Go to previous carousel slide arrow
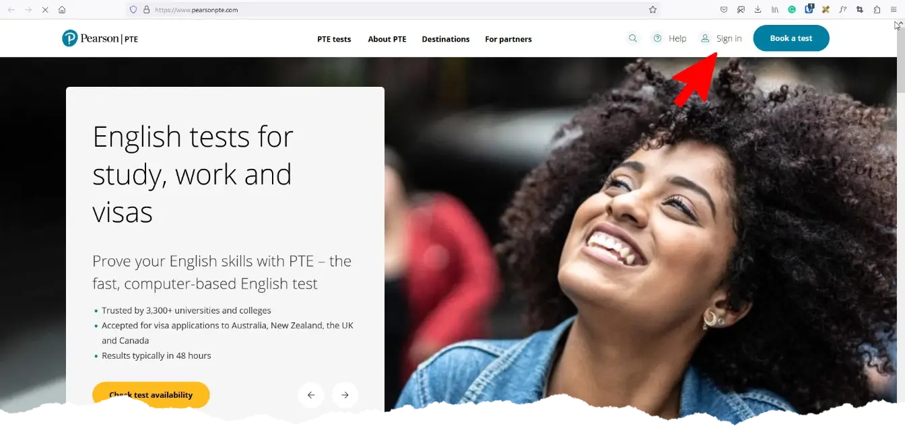 pos(311,395)
